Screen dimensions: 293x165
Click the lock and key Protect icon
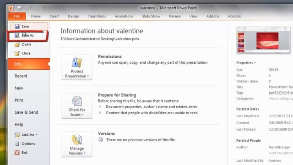[76, 62]
